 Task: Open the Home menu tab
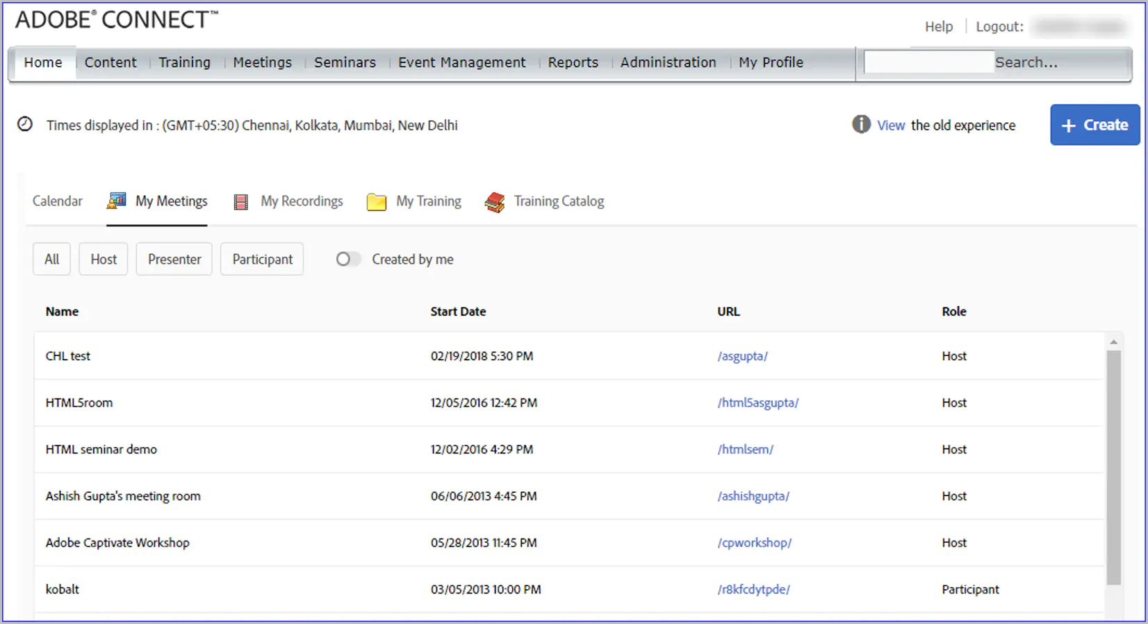click(43, 62)
